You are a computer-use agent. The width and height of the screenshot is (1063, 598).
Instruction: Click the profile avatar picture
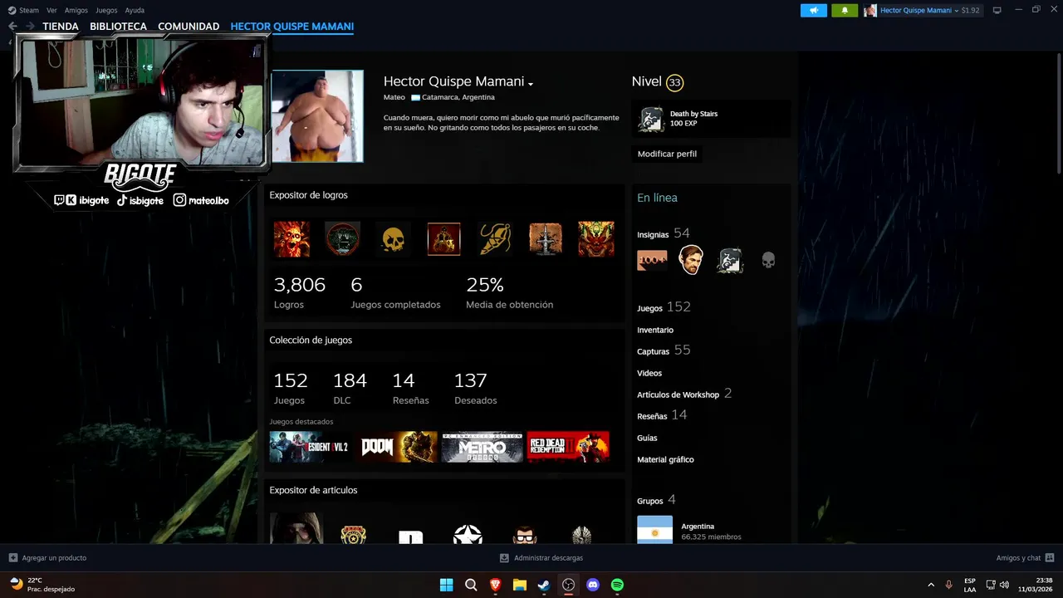click(x=317, y=115)
